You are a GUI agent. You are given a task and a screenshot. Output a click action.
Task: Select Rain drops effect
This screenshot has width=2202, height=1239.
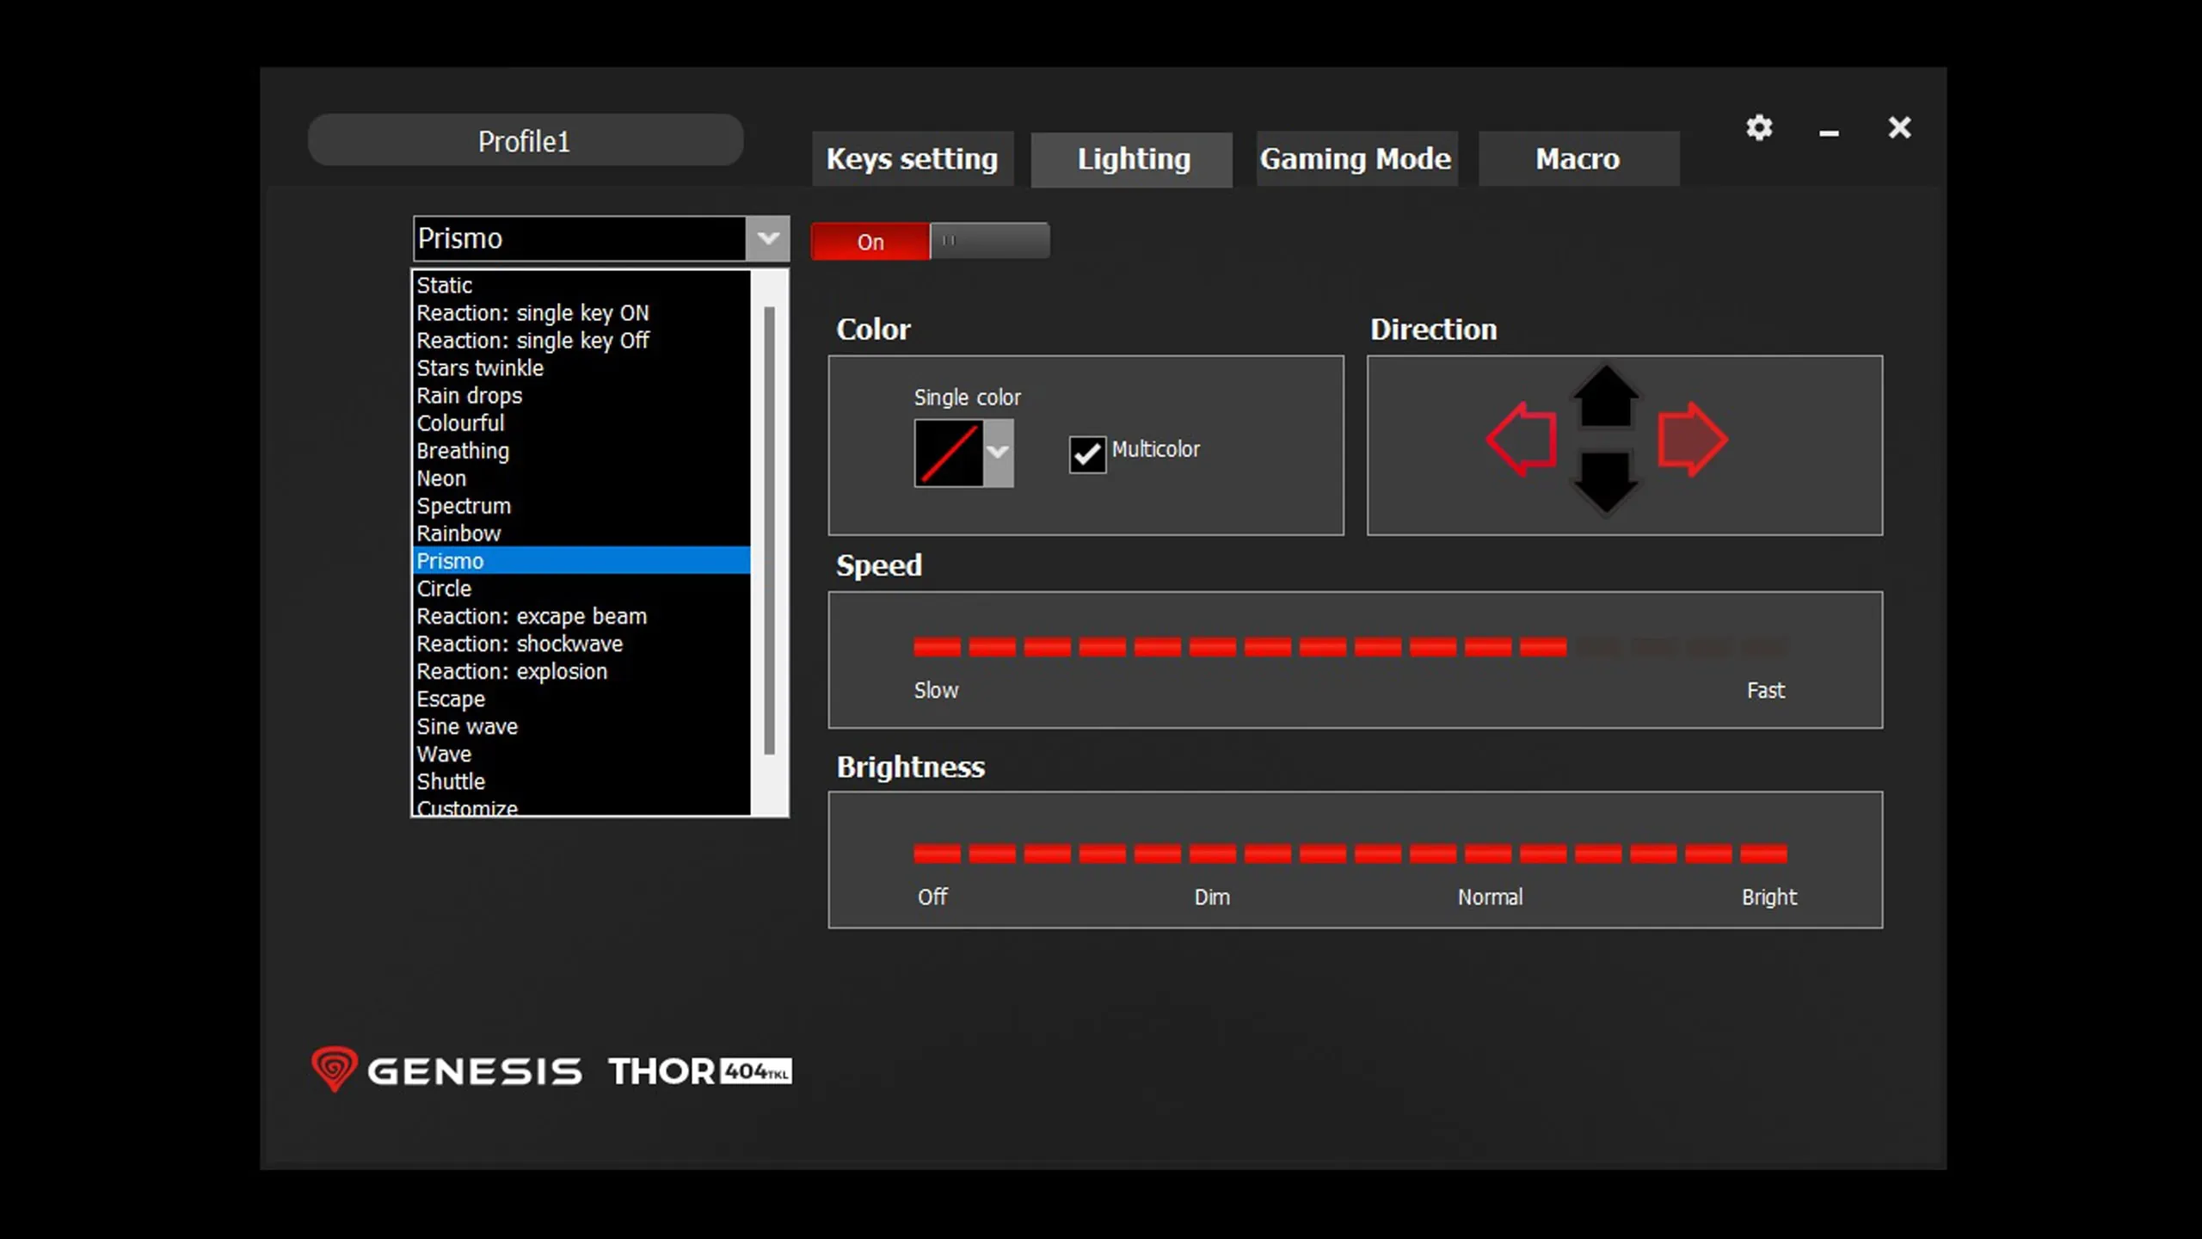[581, 395]
